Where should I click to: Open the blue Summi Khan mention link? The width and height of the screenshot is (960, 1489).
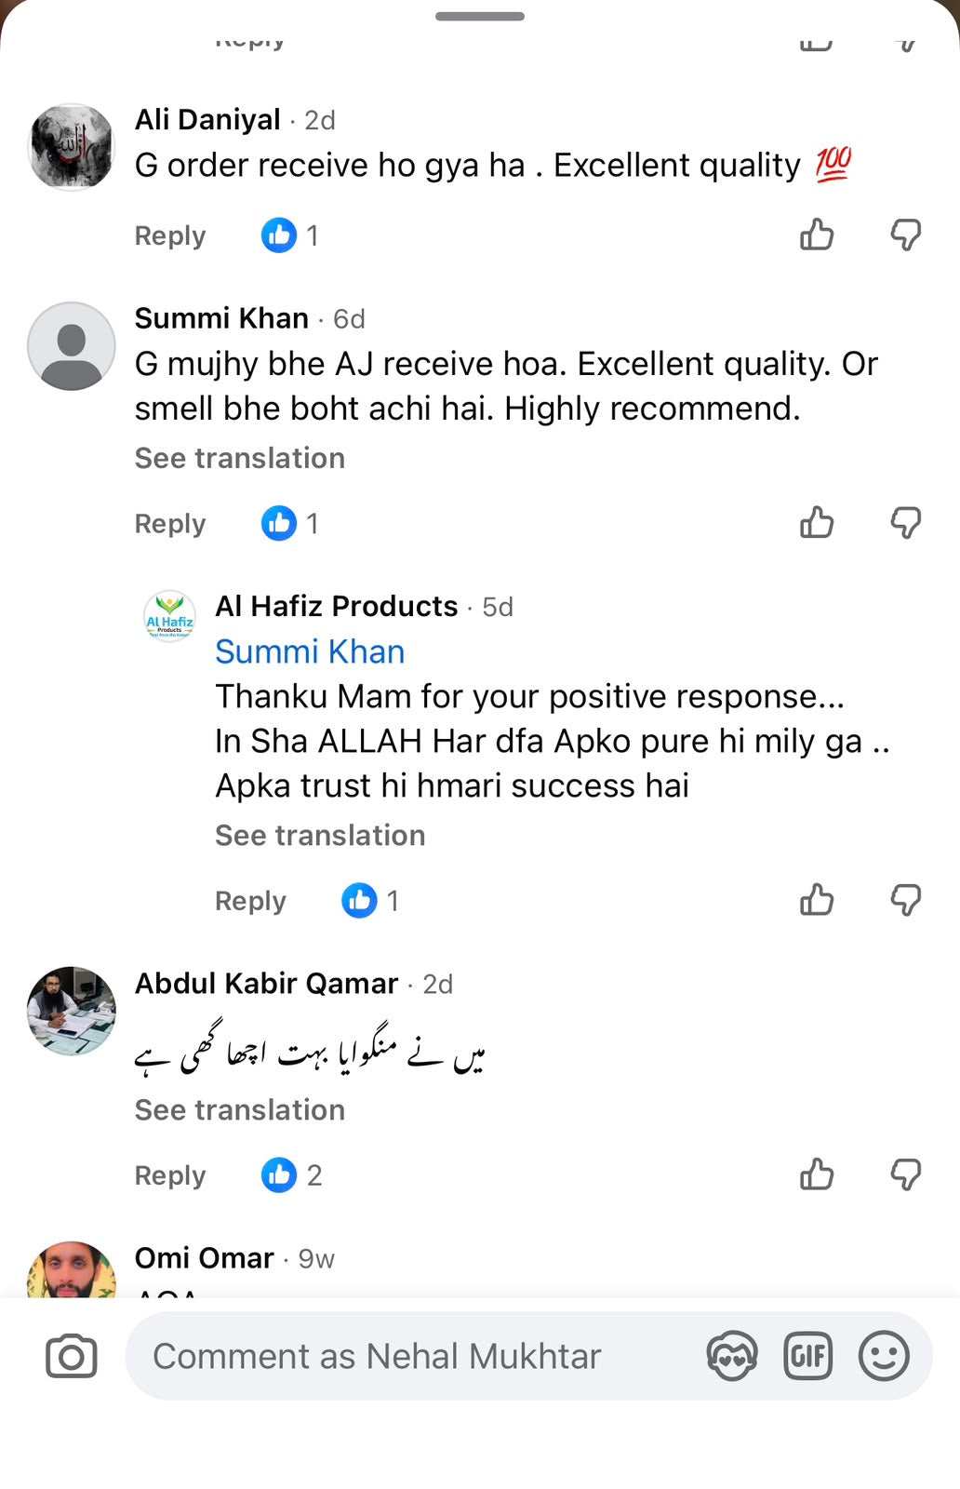pos(310,651)
